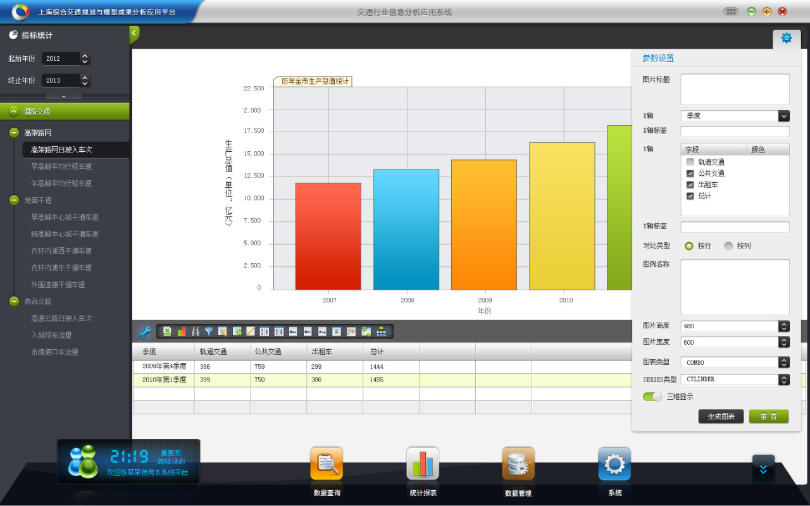810x506 pixels.
Task: Click the 道路交通 green section header
Action: point(65,111)
